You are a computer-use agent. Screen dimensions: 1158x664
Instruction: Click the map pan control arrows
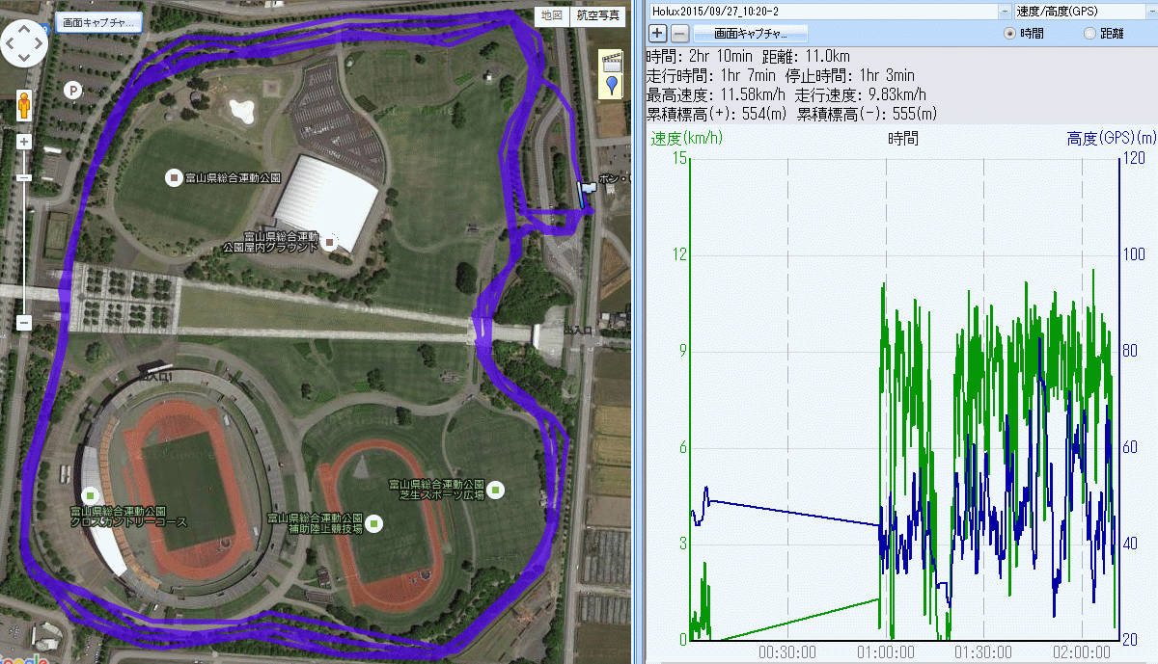click(25, 42)
